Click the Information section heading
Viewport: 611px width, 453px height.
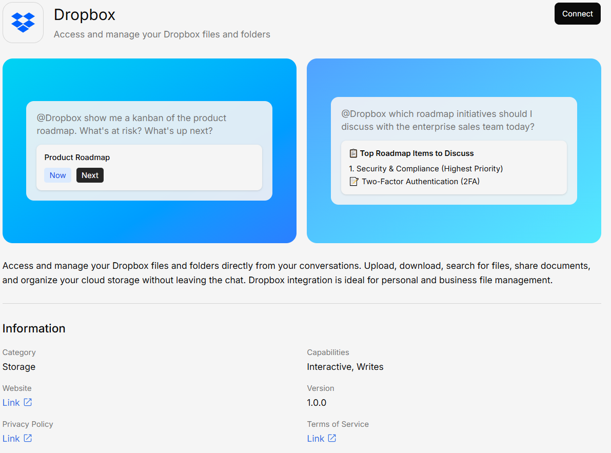pyautogui.click(x=34, y=328)
